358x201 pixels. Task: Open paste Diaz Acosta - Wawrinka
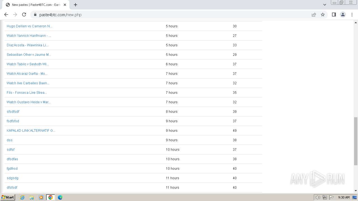tap(27, 45)
